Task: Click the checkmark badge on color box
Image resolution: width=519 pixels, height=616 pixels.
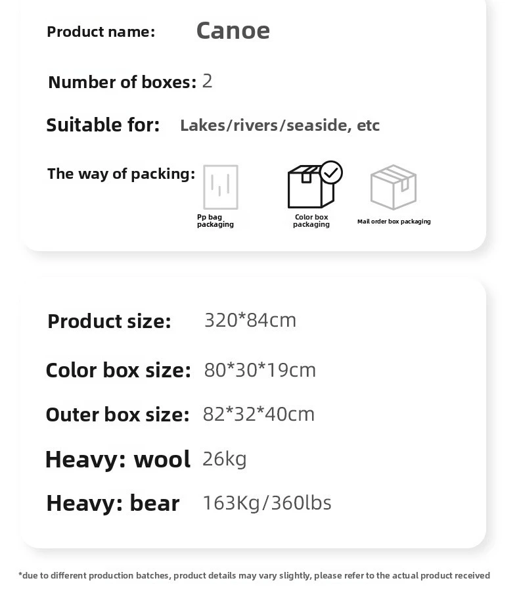Action: pyautogui.click(x=331, y=172)
